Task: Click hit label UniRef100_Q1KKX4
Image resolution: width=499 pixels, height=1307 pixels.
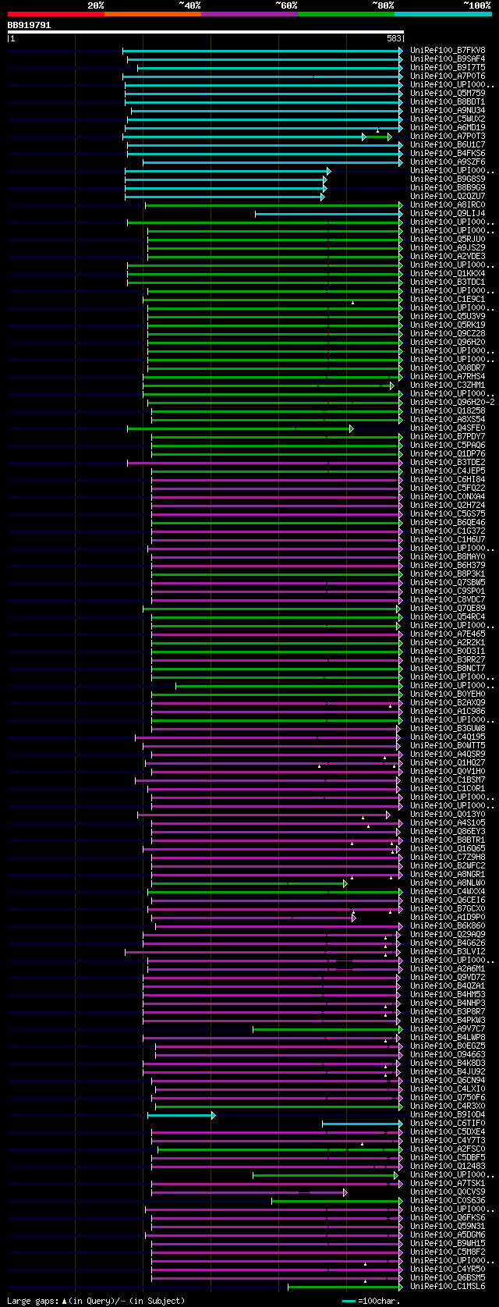Action: coord(448,273)
